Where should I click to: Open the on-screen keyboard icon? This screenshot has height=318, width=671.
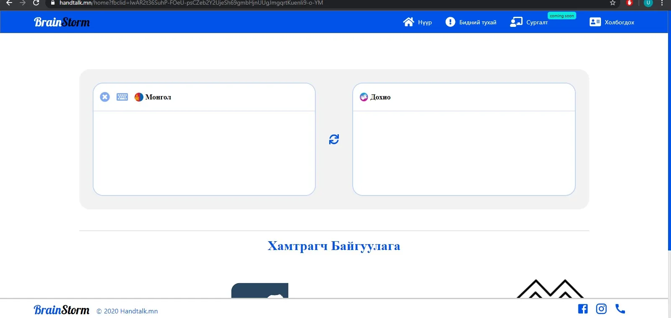122,97
